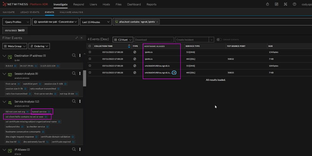Open the Respond menu
Image resolution: width=312 pixels, height=156 pixels.
79,4
